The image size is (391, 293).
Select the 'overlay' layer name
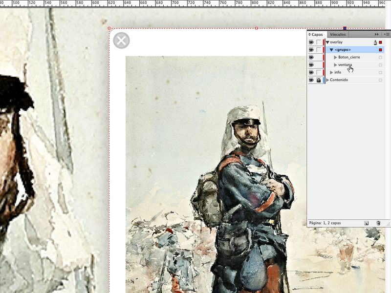coord(336,42)
